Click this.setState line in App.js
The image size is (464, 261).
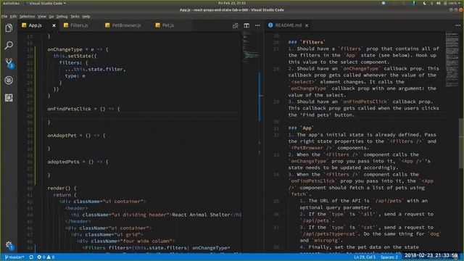point(75,56)
